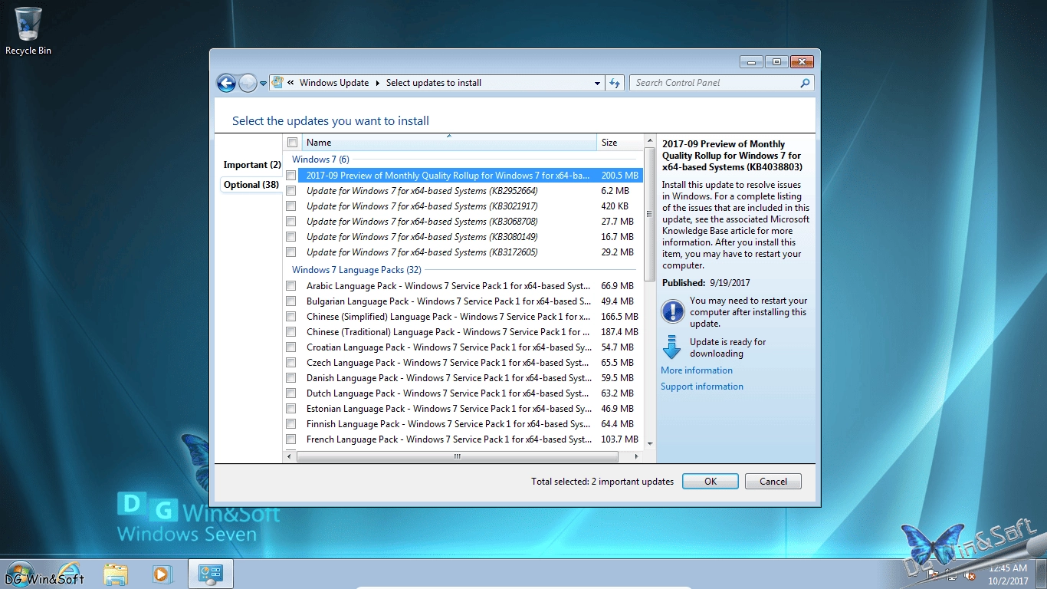Image resolution: width=1047 pixels, height=589 pixels.
Task: Open Windows Media Player from taskbar
Action: 161,574
